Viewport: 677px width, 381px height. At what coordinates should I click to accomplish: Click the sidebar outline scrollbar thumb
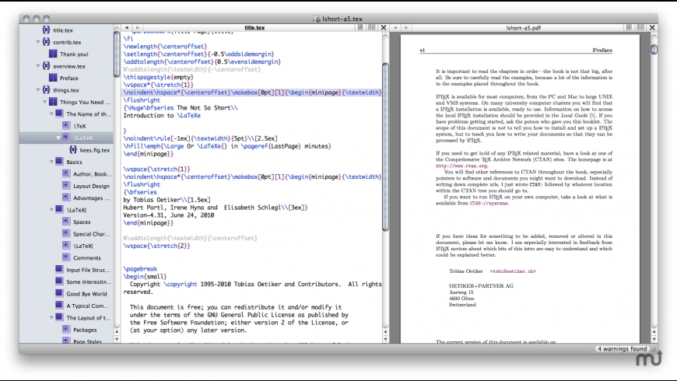click(x=117, y=54)
